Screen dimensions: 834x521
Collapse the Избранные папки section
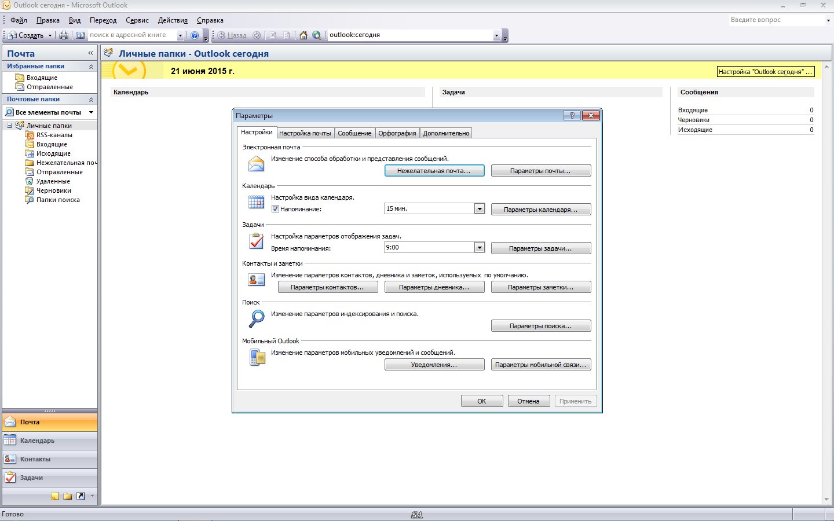point(91,67)
